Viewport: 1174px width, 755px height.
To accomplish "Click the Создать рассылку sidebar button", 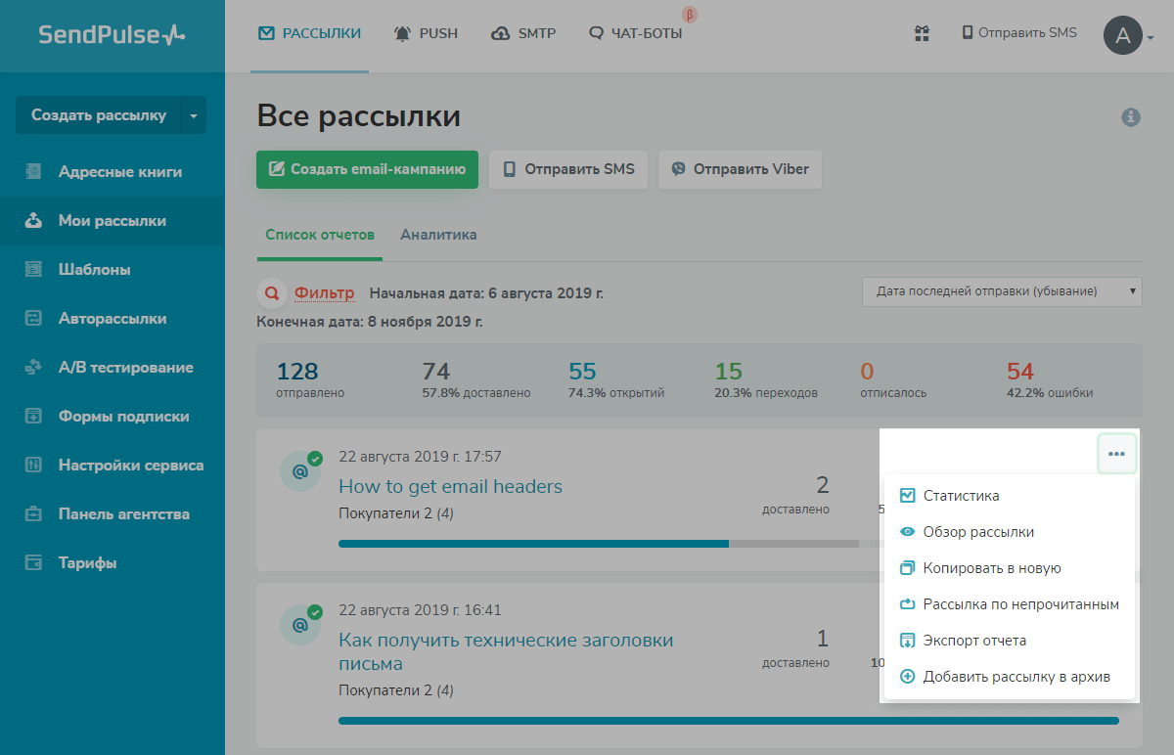I will coord(98,115).
